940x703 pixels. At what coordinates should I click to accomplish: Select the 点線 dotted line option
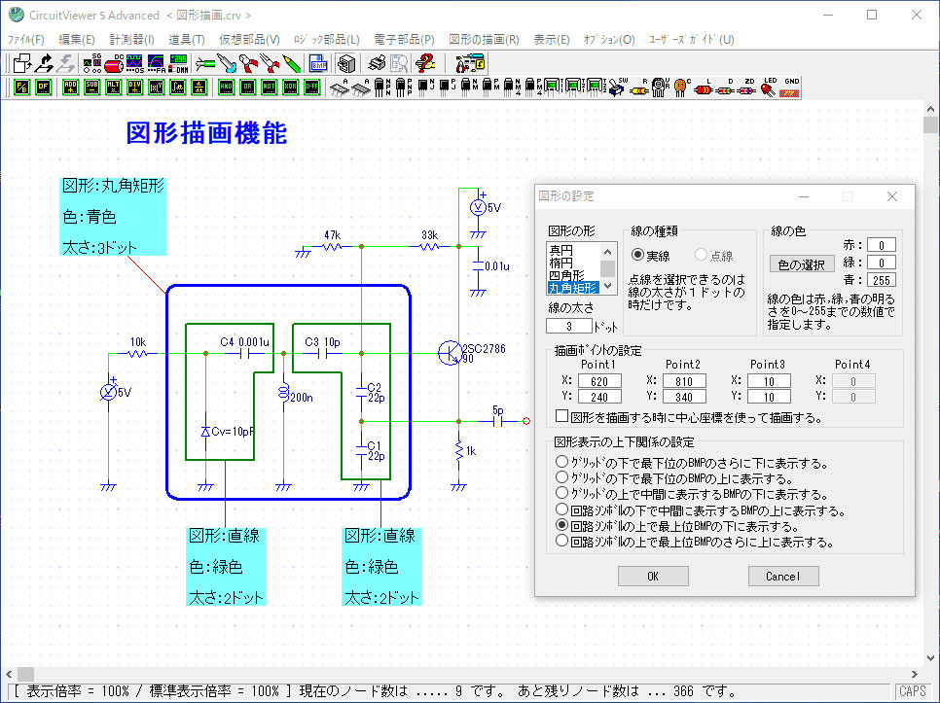[x=713, y=256]
